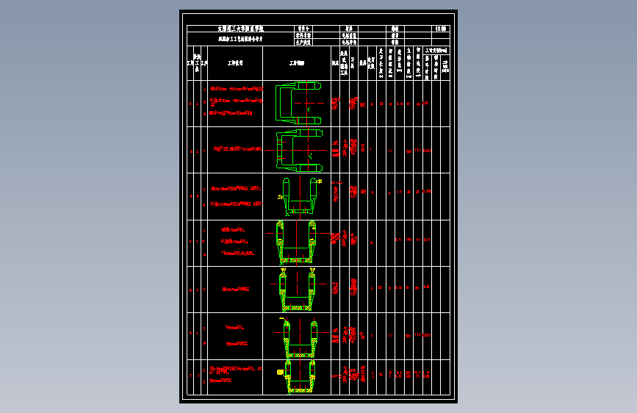Select the upright fork sketch in the third process row

(300, 196)
